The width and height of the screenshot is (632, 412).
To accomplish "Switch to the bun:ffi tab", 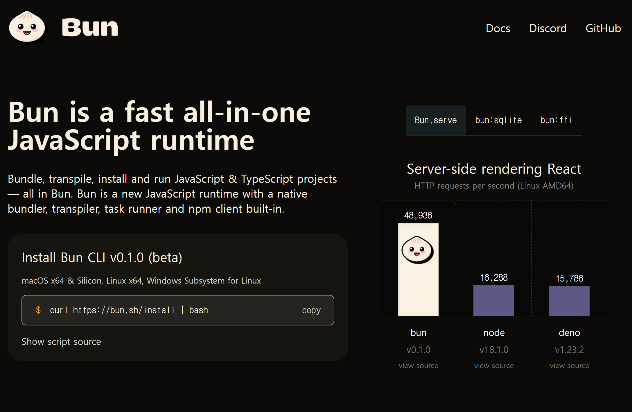I will pos(556,120).
